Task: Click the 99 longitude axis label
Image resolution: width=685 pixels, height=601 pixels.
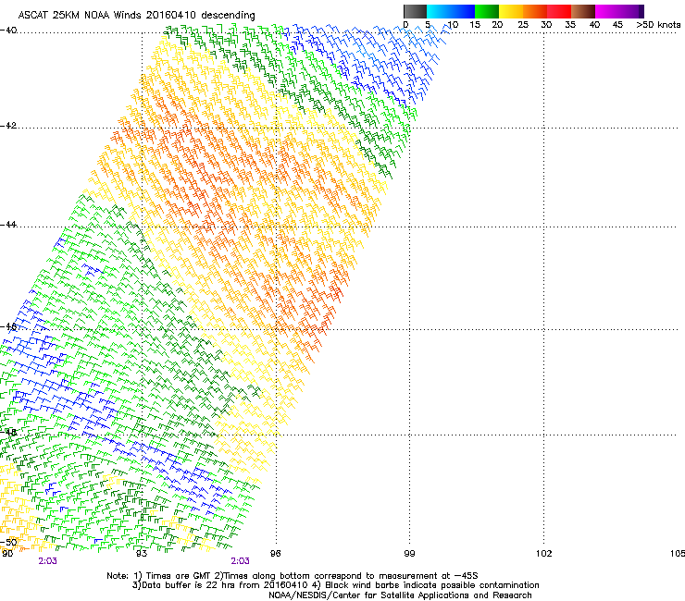Action: tap(409, 554)
